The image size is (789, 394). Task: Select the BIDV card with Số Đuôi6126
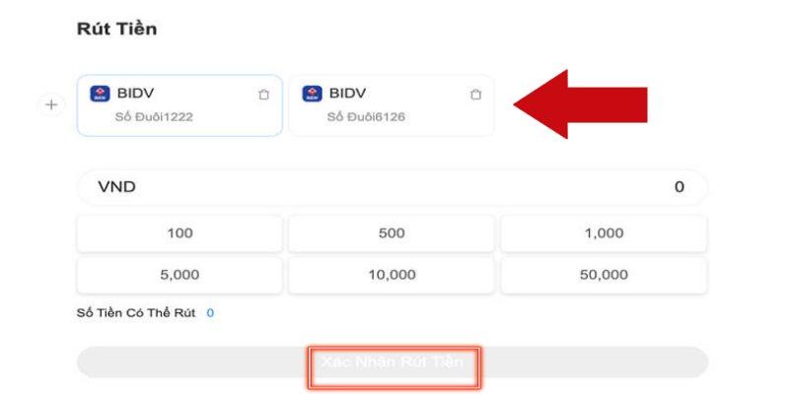[x=392, y=105]
